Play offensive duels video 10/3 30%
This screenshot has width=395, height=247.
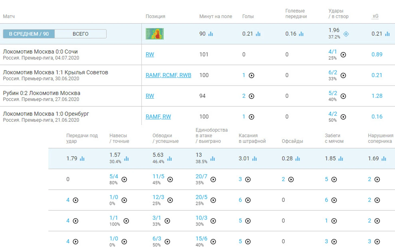click(x=213, y=221)
